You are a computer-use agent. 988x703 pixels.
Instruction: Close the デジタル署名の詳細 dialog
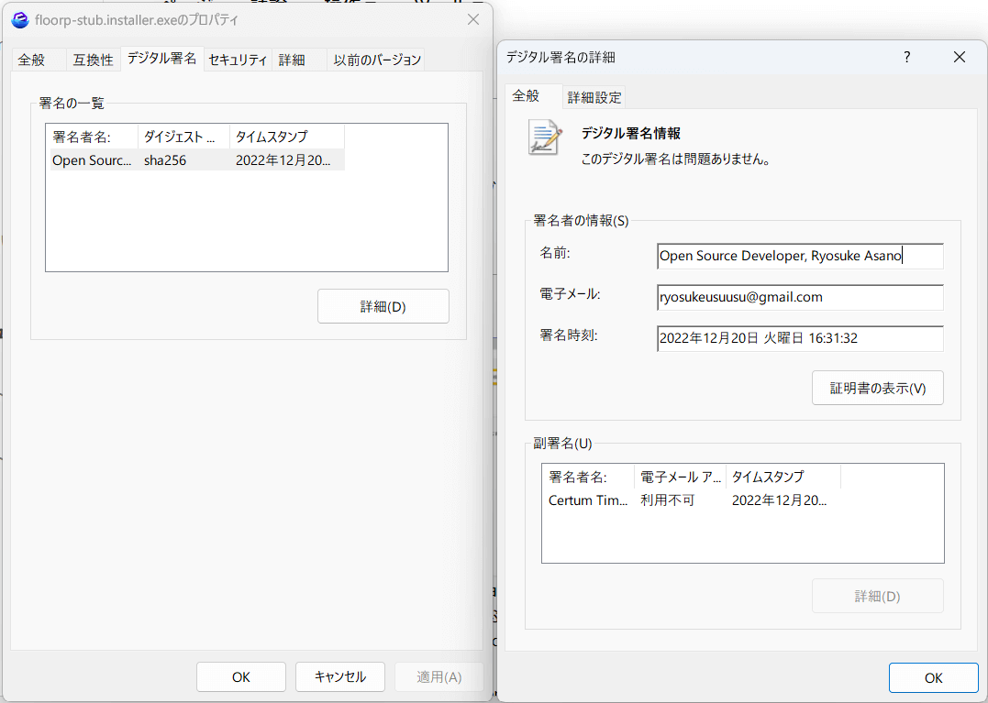959,57
